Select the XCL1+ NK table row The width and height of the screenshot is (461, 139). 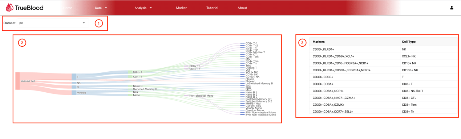(384, 56)
